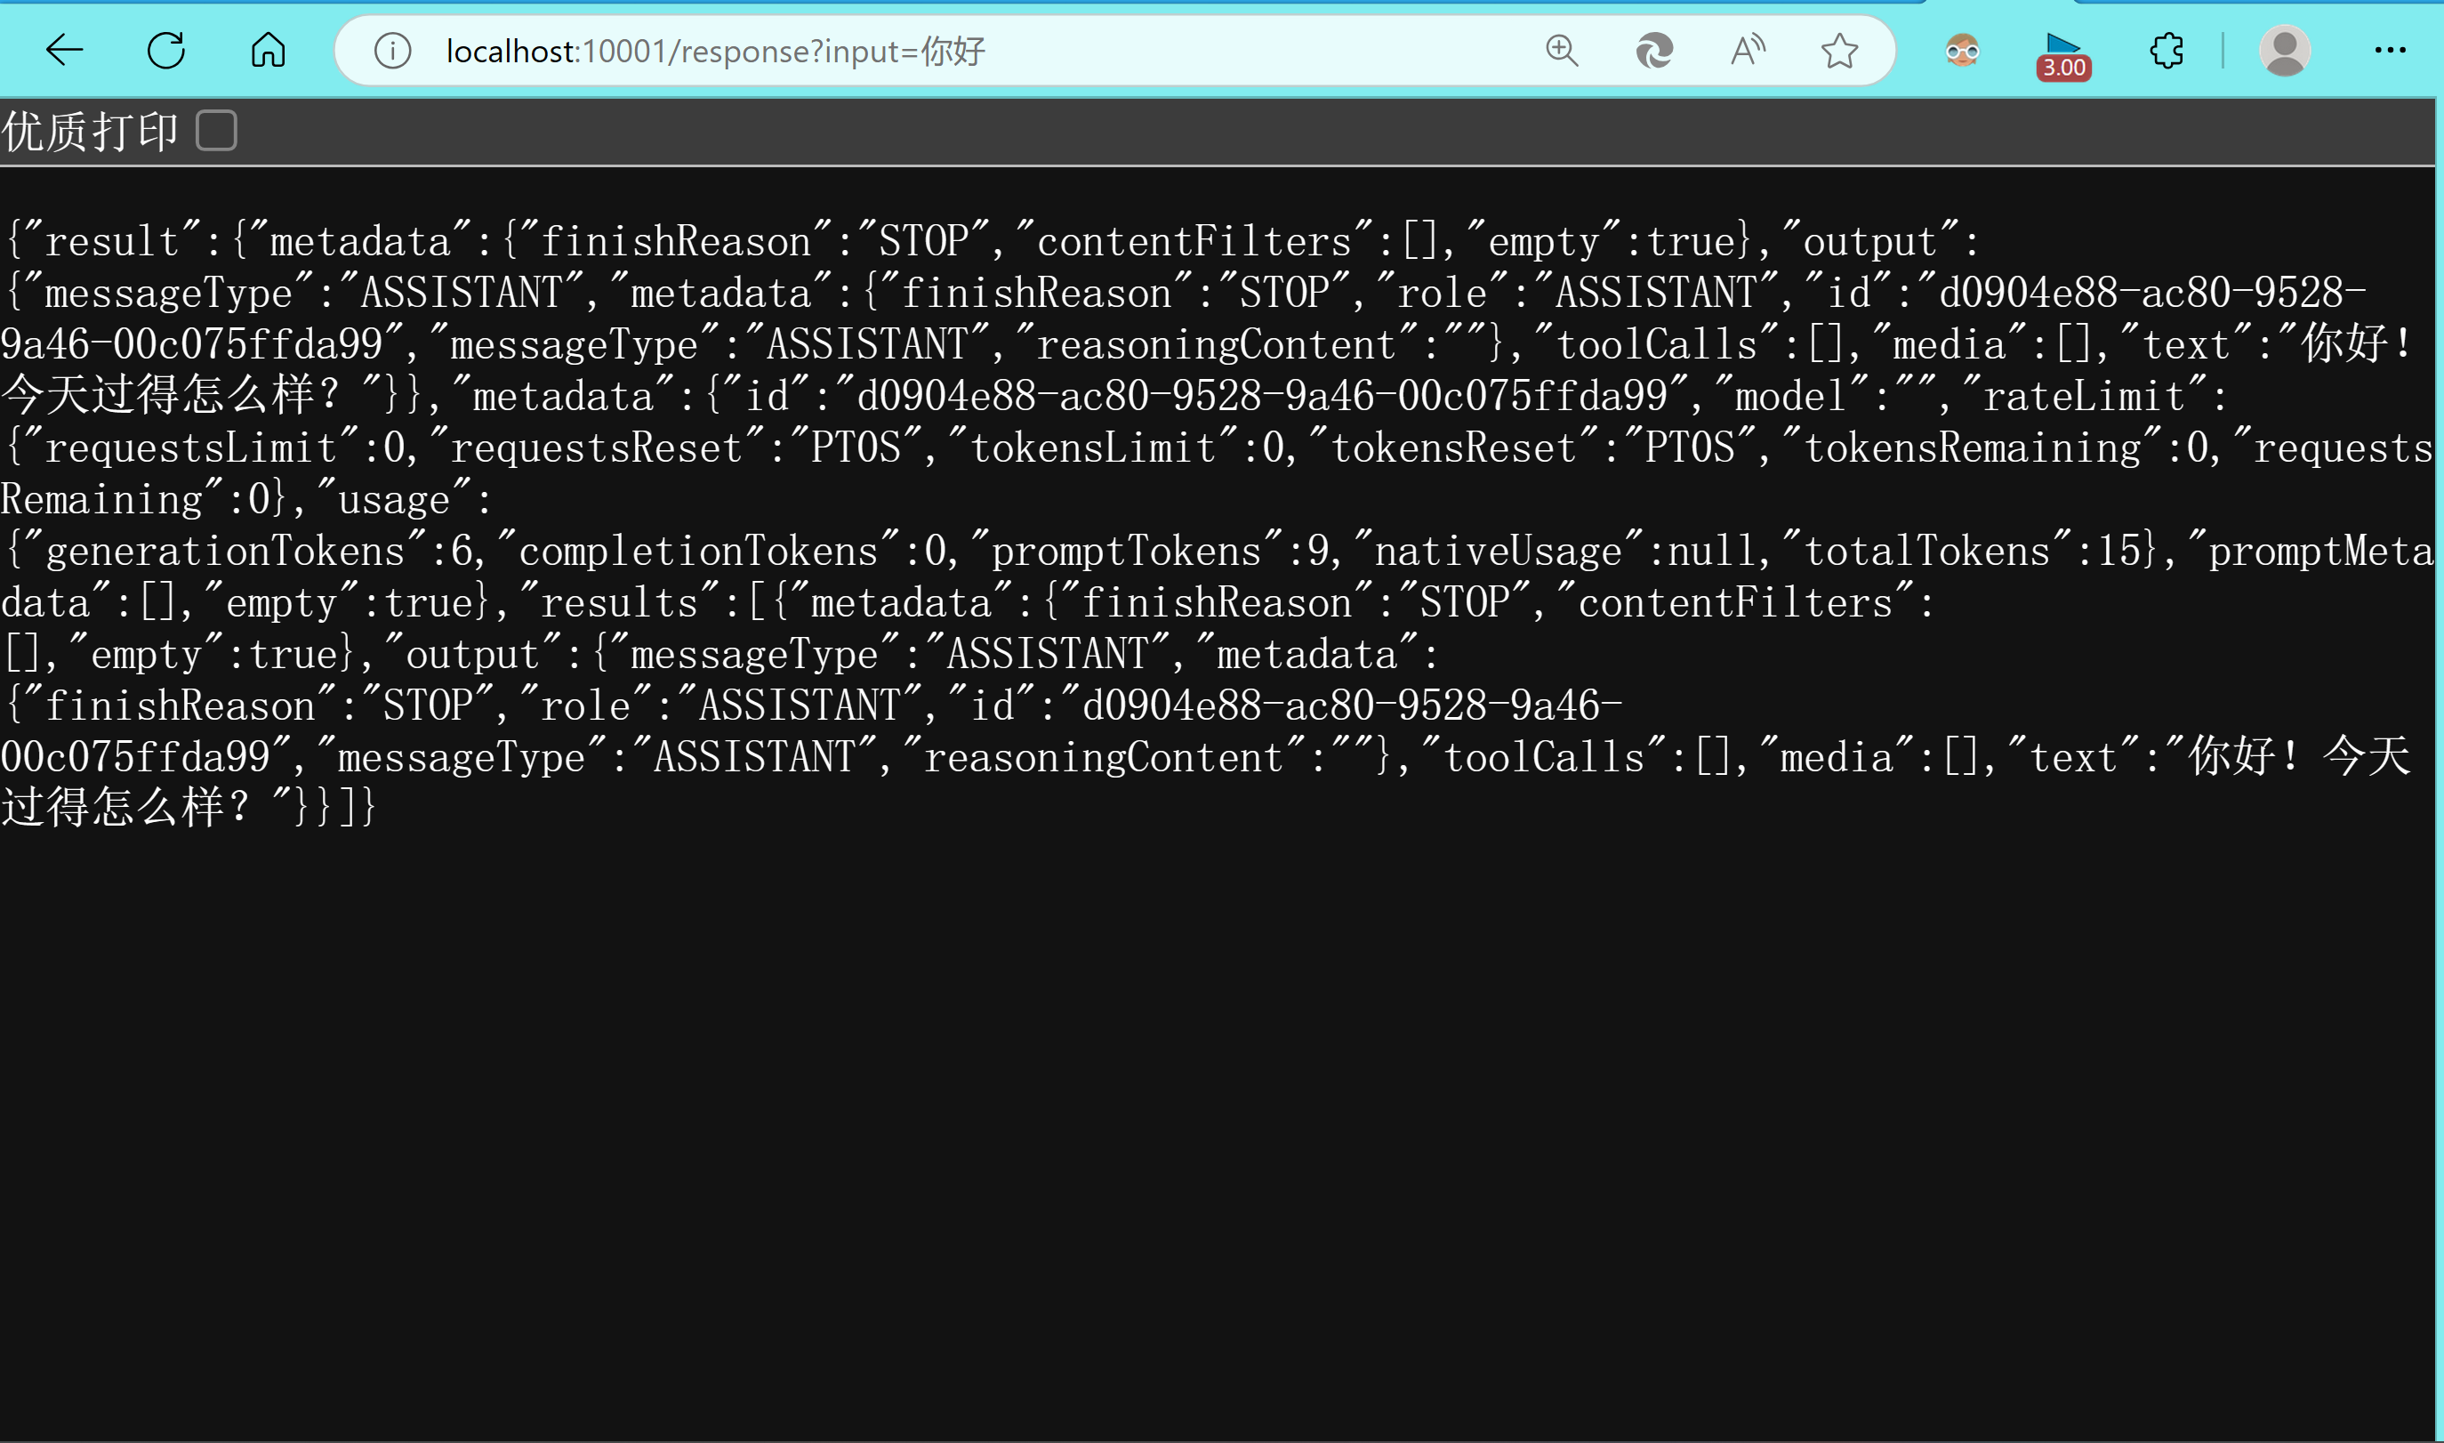Click the blue flag extension showing 3.00
2444x1443 pixels.
click(x=2063, y=51)
